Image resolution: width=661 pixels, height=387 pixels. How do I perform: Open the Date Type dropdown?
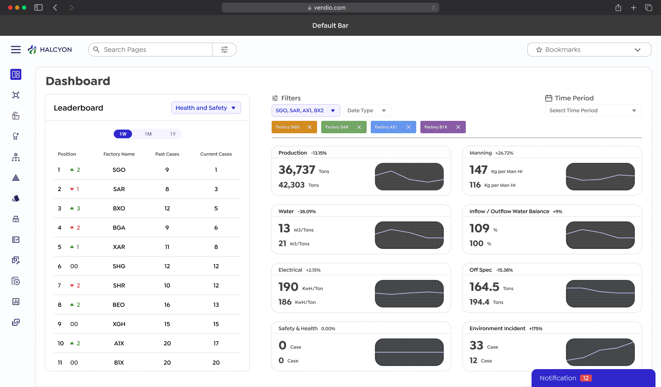pos(367,111)
